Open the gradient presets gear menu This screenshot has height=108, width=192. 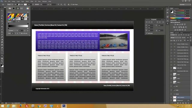(x=28, y=12)
